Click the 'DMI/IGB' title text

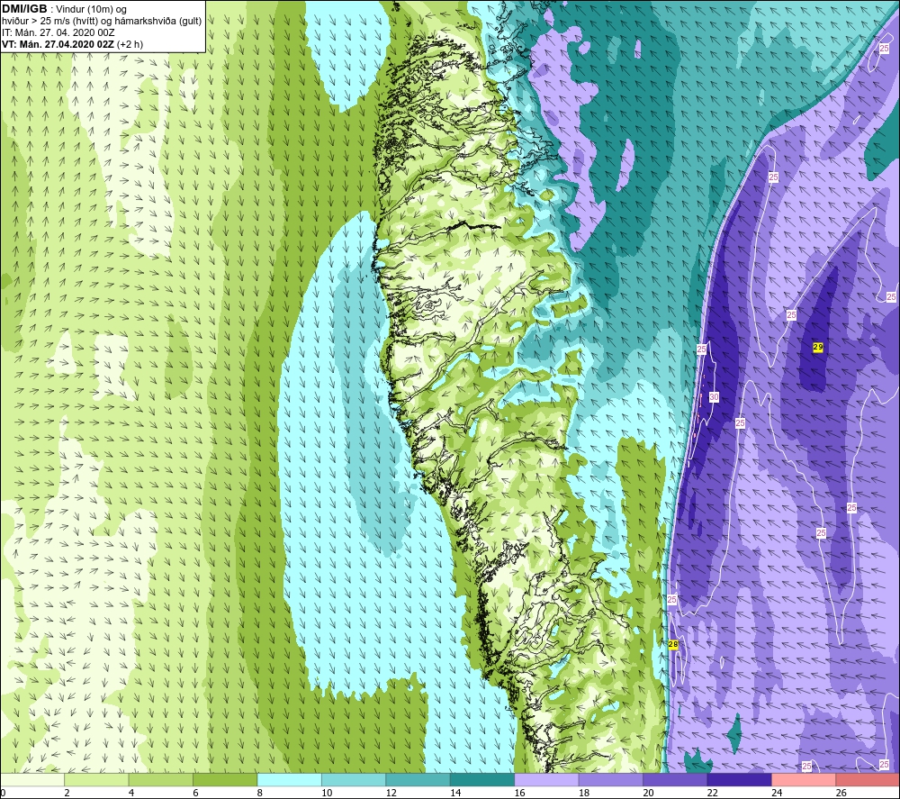(24, 9)
